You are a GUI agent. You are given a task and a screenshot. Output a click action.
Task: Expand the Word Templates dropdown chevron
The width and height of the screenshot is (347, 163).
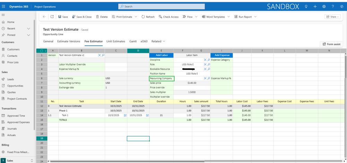point(228,17)
